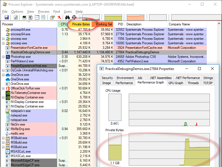
Task: Click the MsMpEng.exe process icon
Action: tap(8, 129)
